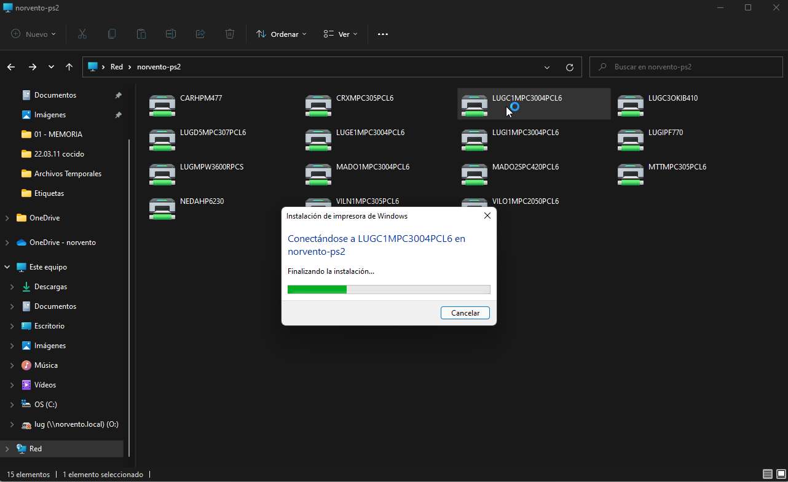Image resolution: width=788 pixels, height=482 pixels.
Task: Expand the Escritorio folder node
Action: pyautogui.click(x=12, y=326)
